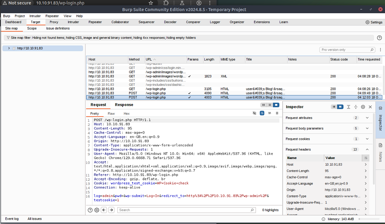
Task: Switch to Hex request view
Action: [x=126, y=114]
